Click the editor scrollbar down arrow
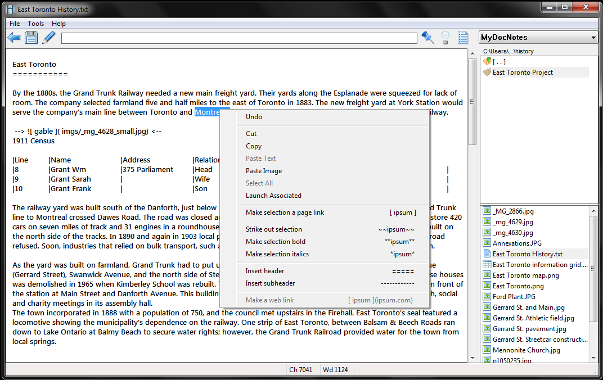Image resolution: width=603 pixels, height=380 pixels. click(472, 358)
